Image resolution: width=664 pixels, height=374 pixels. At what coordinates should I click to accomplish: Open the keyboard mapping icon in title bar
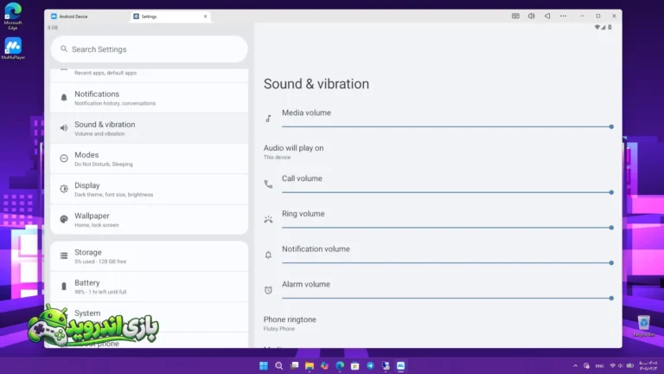(515, 16)
